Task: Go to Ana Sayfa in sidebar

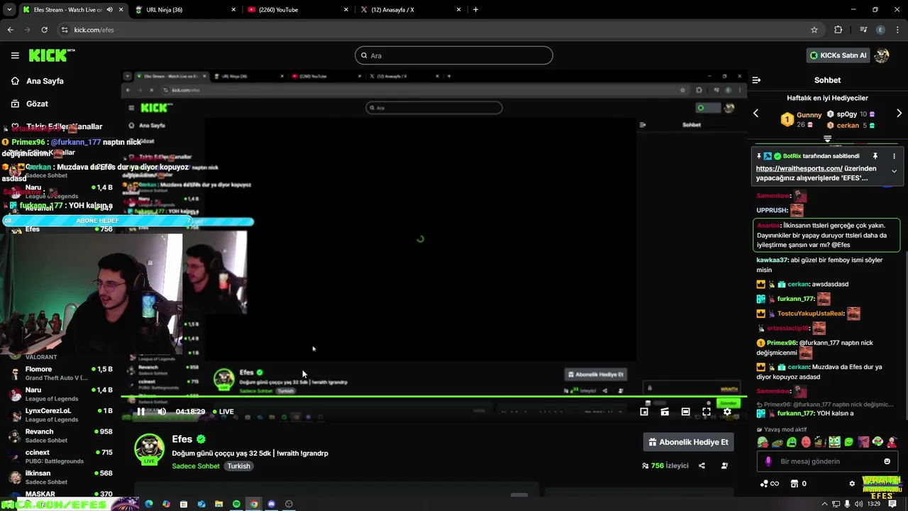Action: pos(45,81)
